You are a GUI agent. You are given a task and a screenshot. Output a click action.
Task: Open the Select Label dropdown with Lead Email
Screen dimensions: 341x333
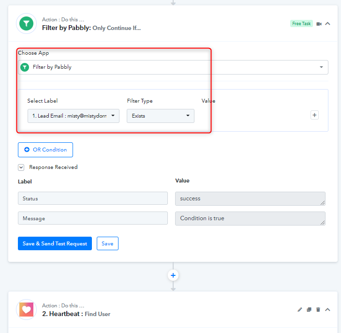click(x=74, y=116)
